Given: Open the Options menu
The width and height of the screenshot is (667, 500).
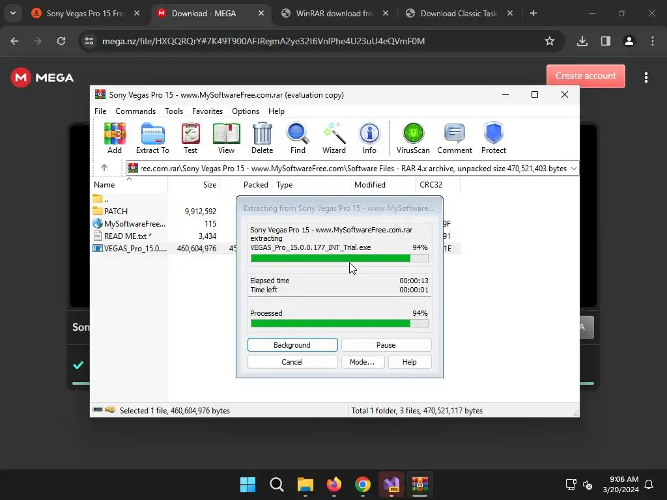Looking at the screenshot, I should (246, 111).
